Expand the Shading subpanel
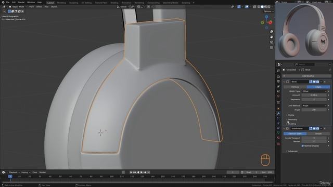 291,124
